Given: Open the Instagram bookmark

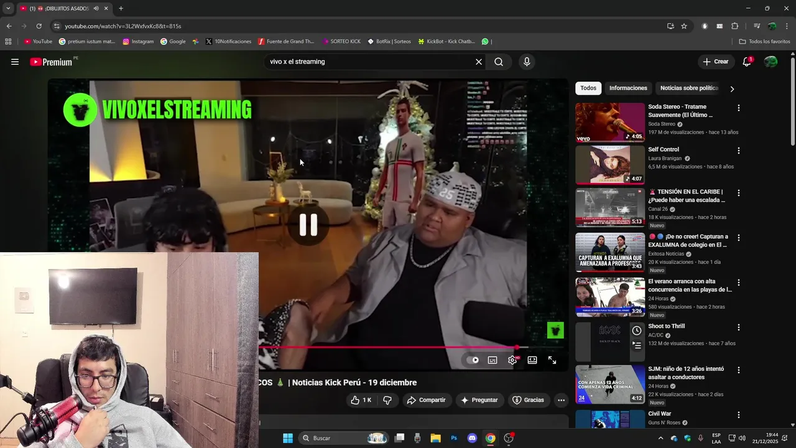Looking at the screenshot, I should pyautogui.click(x=138, y=42).
